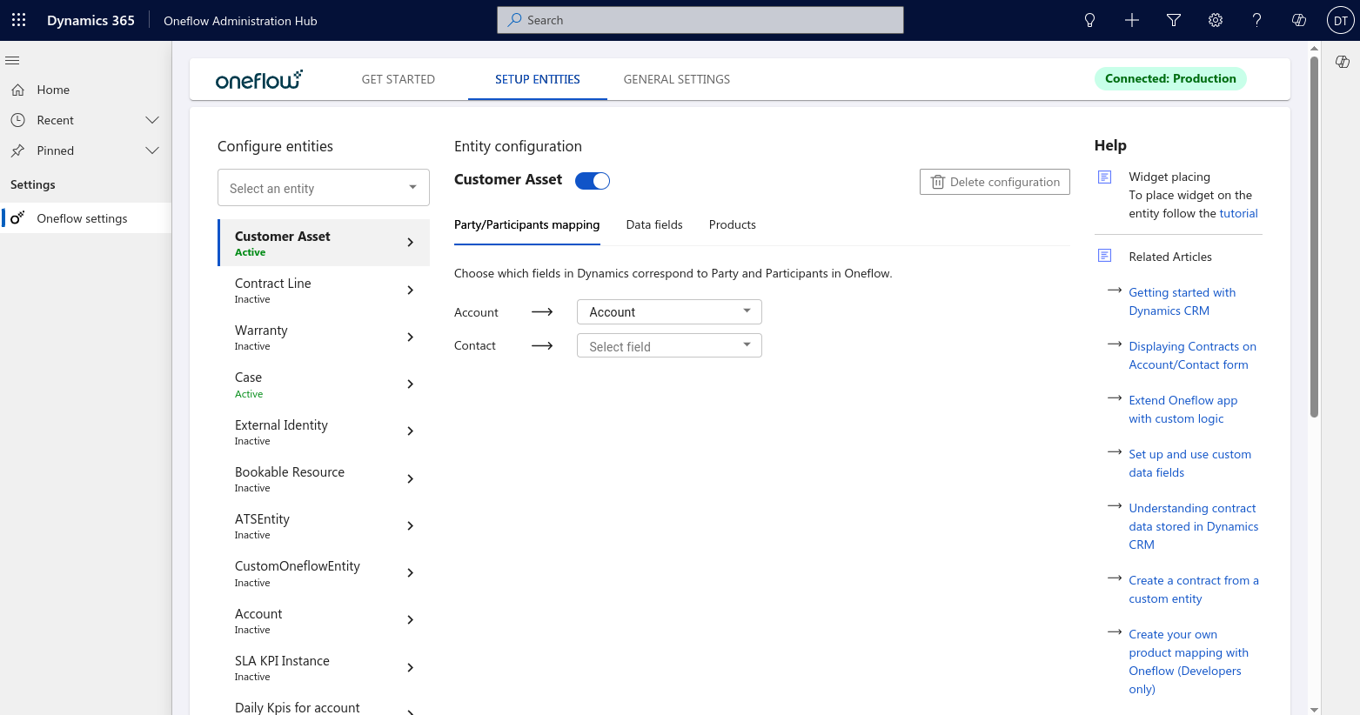
Task: Expand the Bookable Resource entity chevron
Action: point(411,478)
